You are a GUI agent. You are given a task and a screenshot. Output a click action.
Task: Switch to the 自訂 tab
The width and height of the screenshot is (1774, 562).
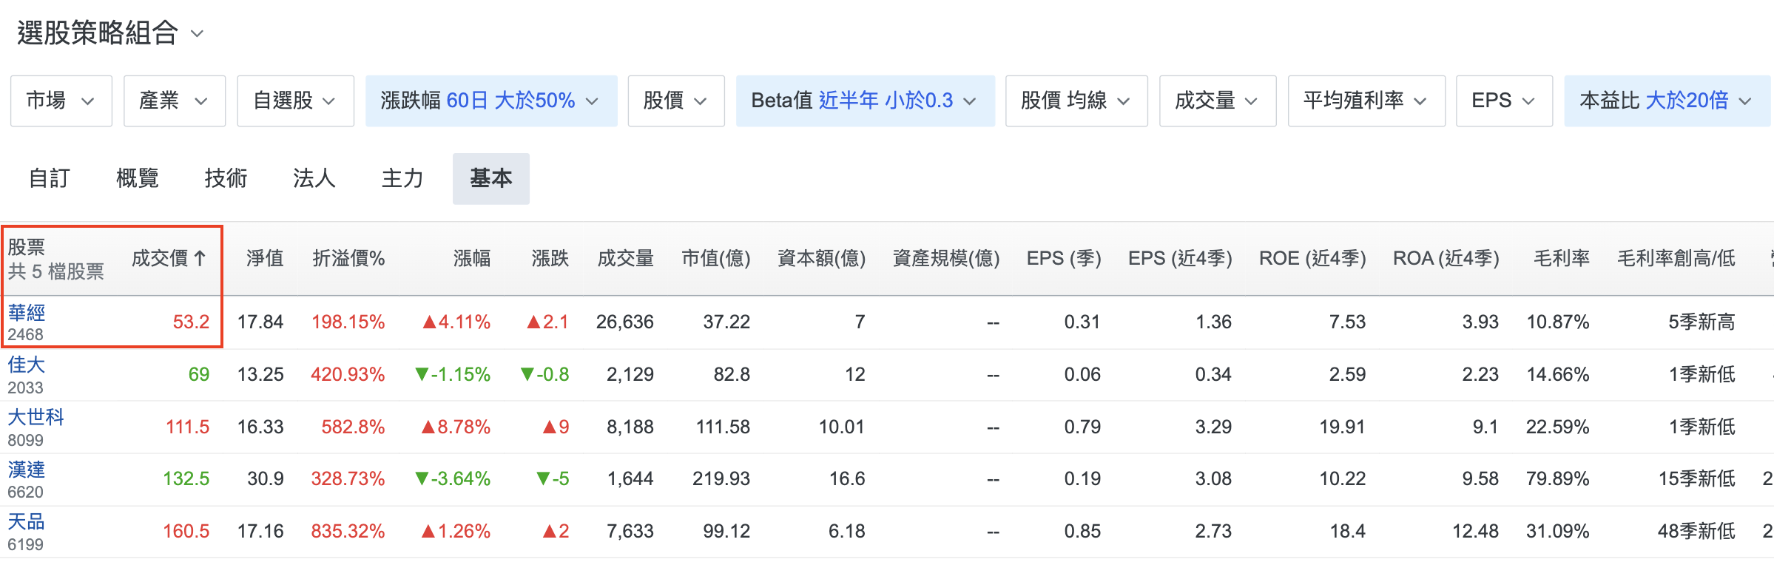50,178
